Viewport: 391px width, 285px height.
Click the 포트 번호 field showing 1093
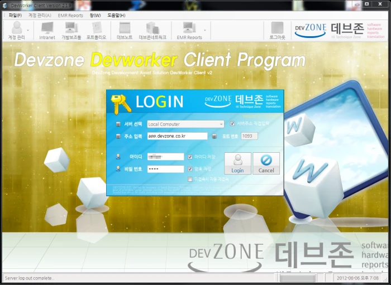[249, 136]
